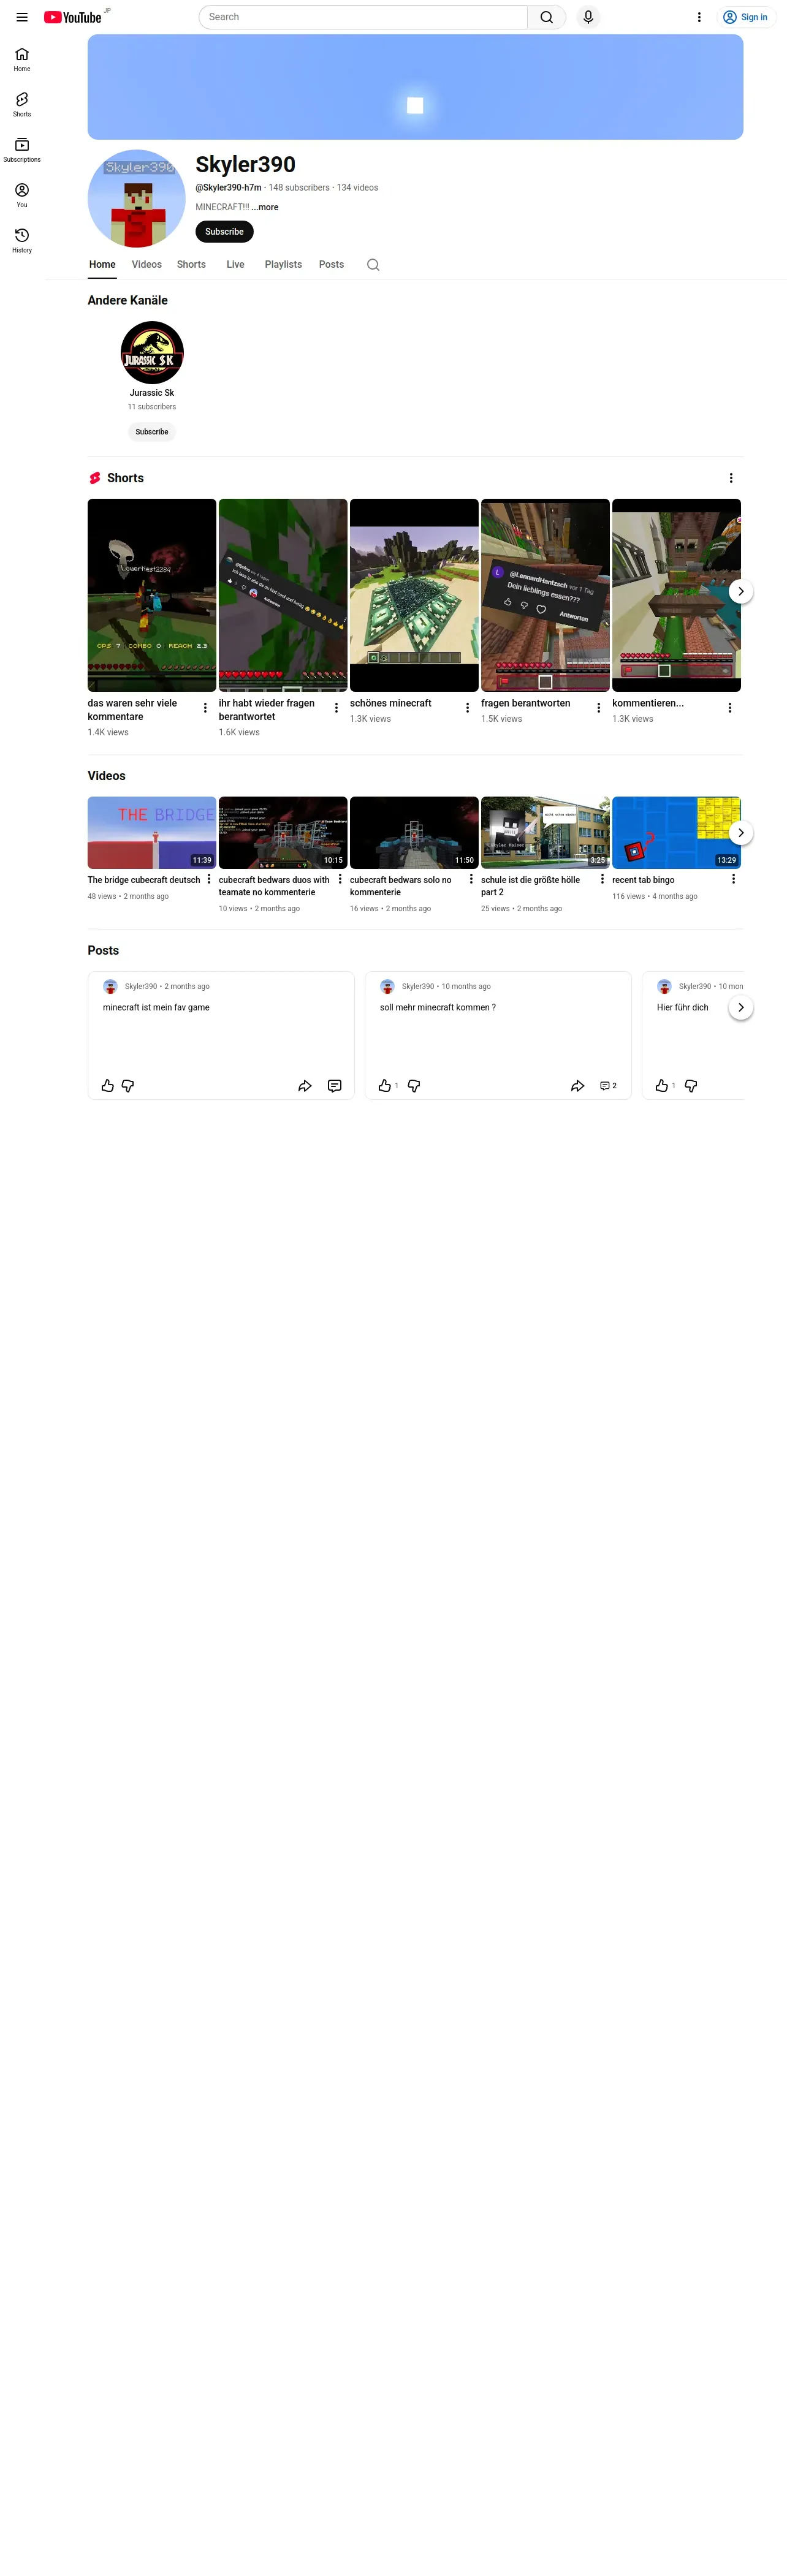787x2576 pixels.
Task: Share the 'minecraft ist mein fav game' post
Action: coord(305,1086)
